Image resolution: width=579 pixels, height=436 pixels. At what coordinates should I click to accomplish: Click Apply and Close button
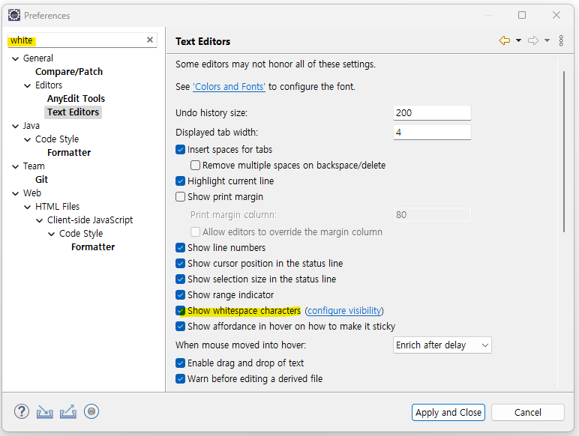[x=448, y=412]
